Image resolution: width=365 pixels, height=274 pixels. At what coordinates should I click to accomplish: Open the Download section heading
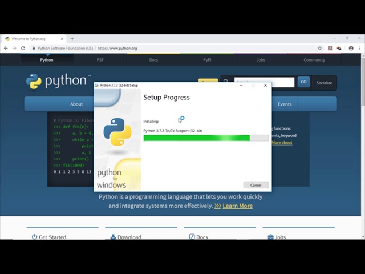[x=129, y=237]
